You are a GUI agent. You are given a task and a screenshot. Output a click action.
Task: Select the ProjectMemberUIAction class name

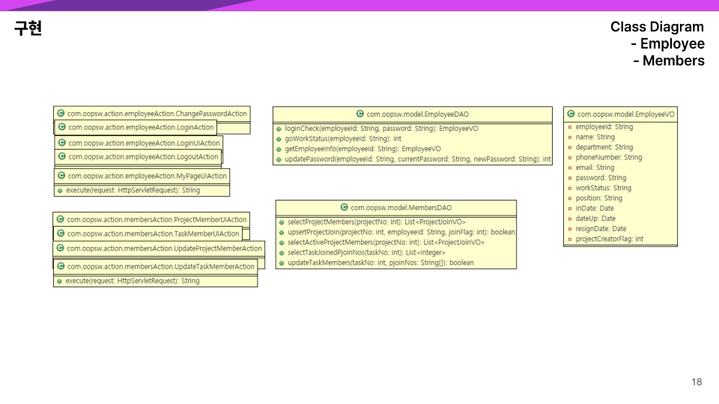click(157, 219)
